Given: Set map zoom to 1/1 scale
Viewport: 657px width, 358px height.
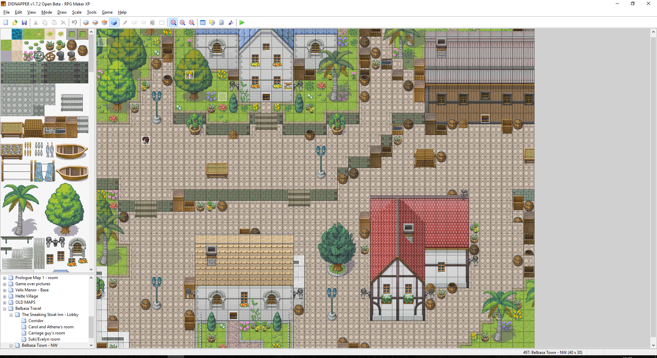Looking at the screenshot, I should [173, 23].
